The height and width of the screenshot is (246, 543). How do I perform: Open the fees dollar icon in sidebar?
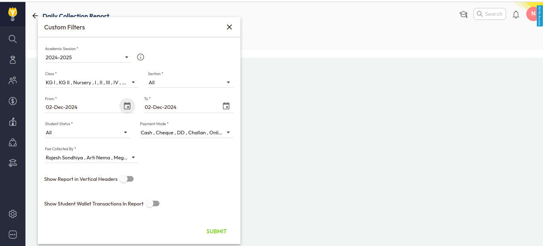click(13, 101)
